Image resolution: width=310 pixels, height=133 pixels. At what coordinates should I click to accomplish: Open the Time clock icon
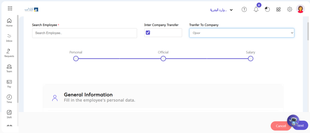(x=9, y=99)
